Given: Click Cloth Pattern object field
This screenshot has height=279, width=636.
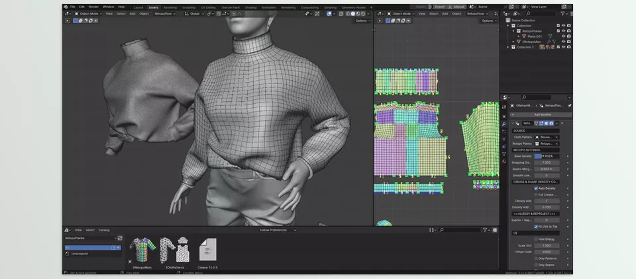Looking at the screenshot, I should 547,138.
